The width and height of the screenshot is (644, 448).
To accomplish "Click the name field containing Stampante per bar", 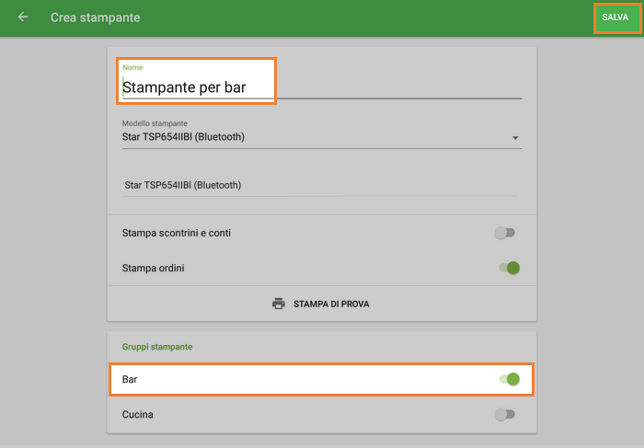I will (198, 88).
